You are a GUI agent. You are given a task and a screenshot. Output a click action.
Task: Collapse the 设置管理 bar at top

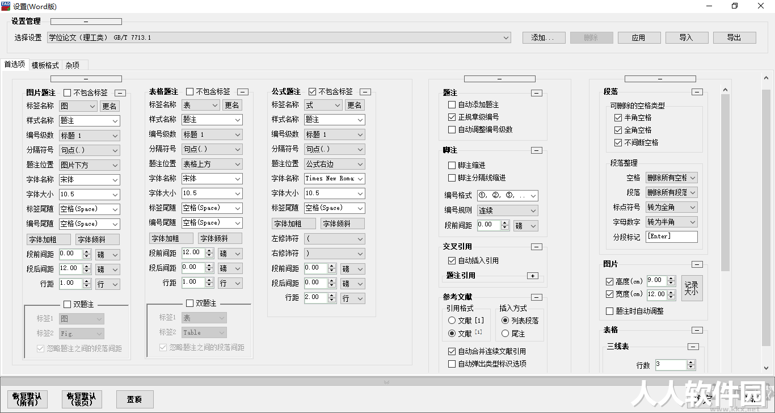click(86, 22)
